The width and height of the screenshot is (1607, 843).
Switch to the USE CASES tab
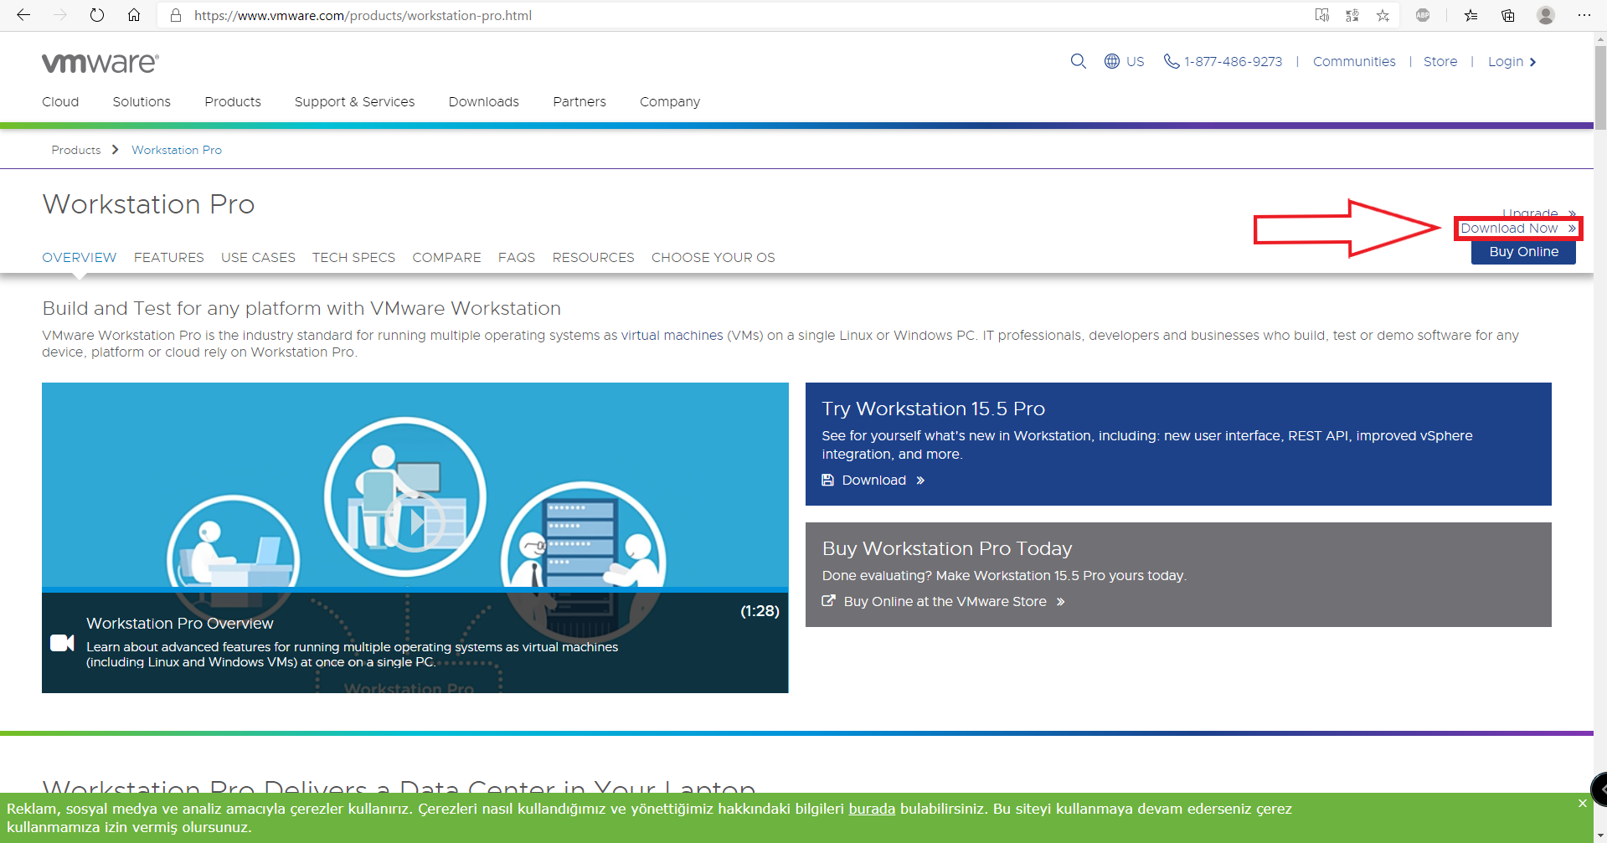(258, 258)
